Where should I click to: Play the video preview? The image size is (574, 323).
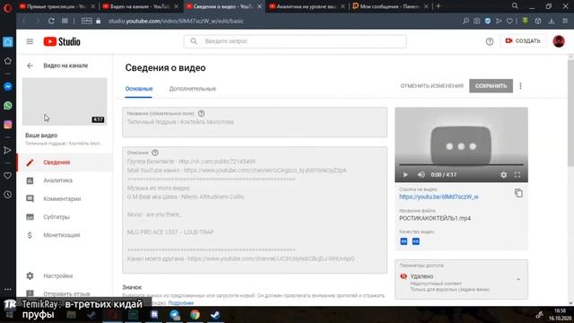(405, 175)
